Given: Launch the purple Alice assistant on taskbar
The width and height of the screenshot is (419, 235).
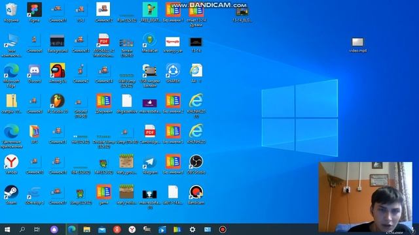Looking at the screenshot, I should [54, 229].
